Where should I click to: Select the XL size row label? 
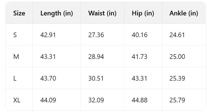[x=17, y=100]
